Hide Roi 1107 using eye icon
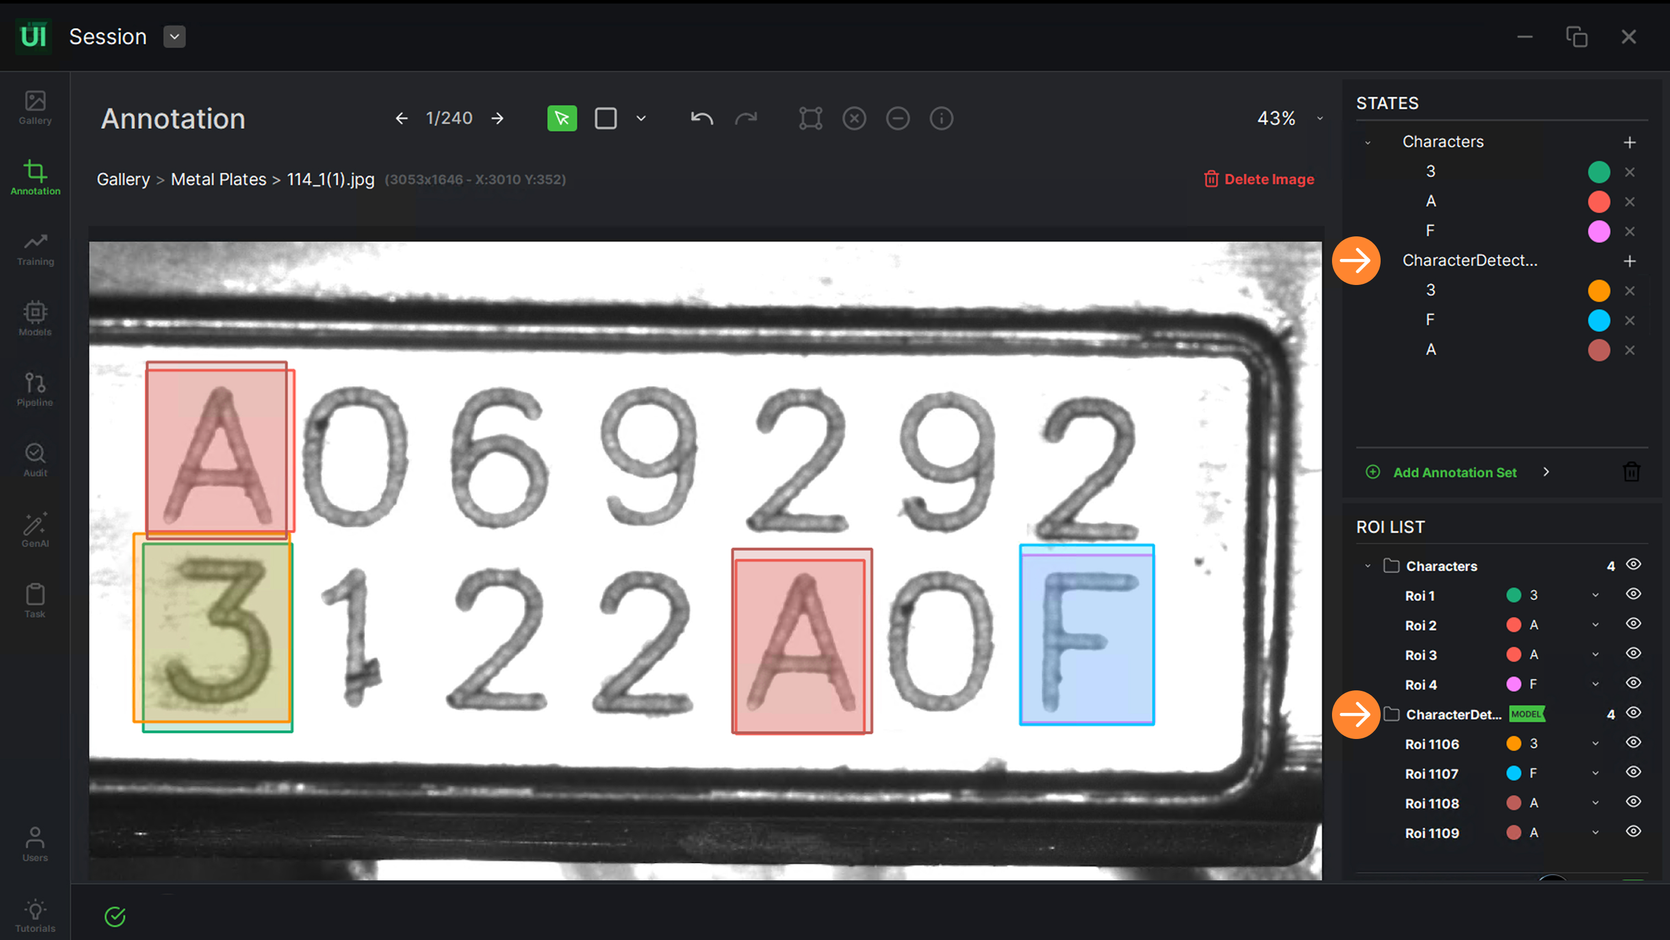 (1633, 772)
